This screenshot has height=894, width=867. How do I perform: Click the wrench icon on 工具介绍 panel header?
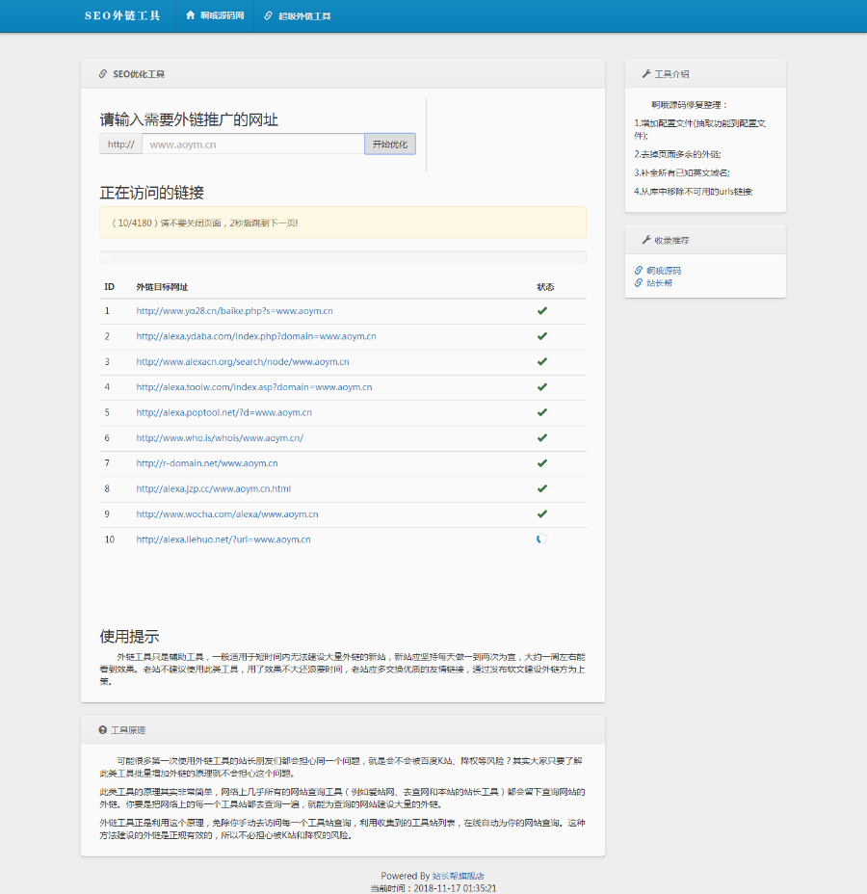[646, 73]
